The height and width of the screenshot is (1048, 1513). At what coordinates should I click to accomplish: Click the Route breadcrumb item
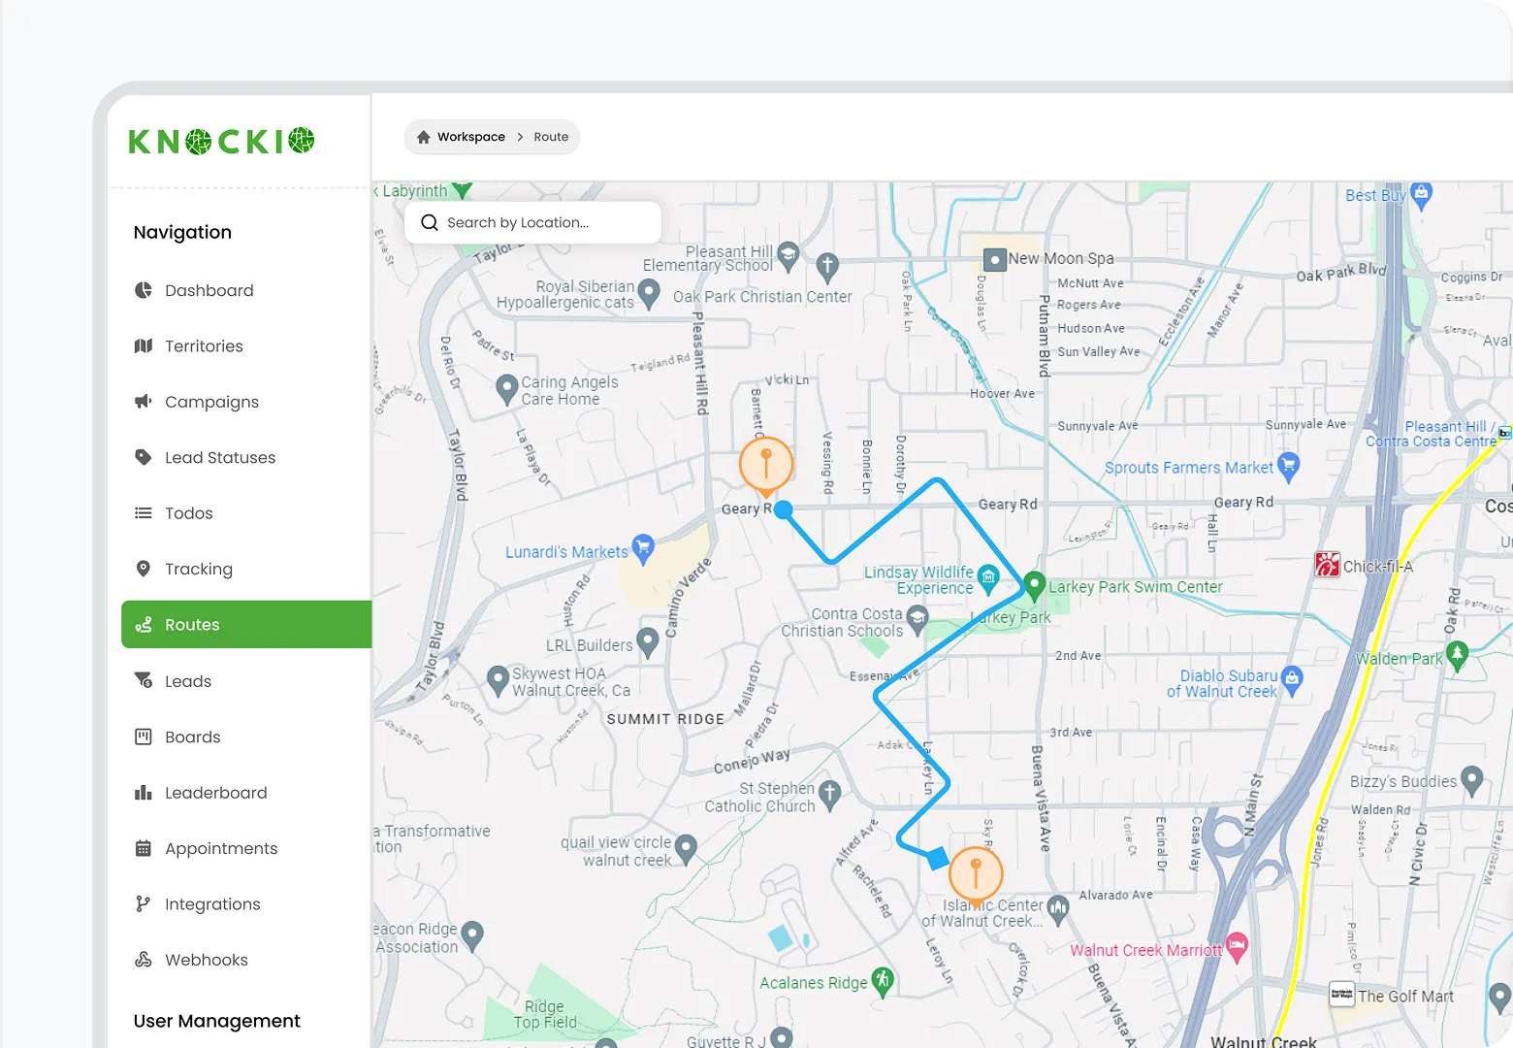pyautogui.click(x=551, y=137)
